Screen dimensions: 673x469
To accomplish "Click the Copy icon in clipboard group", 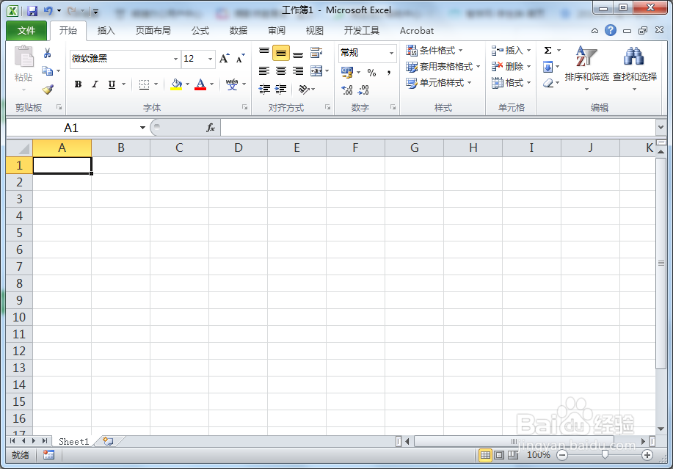I will pyautogui.click(x=47, y=70).
